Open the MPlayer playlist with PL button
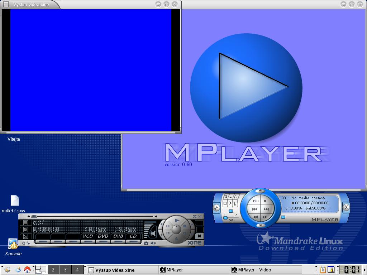 [x=236, y=197]
